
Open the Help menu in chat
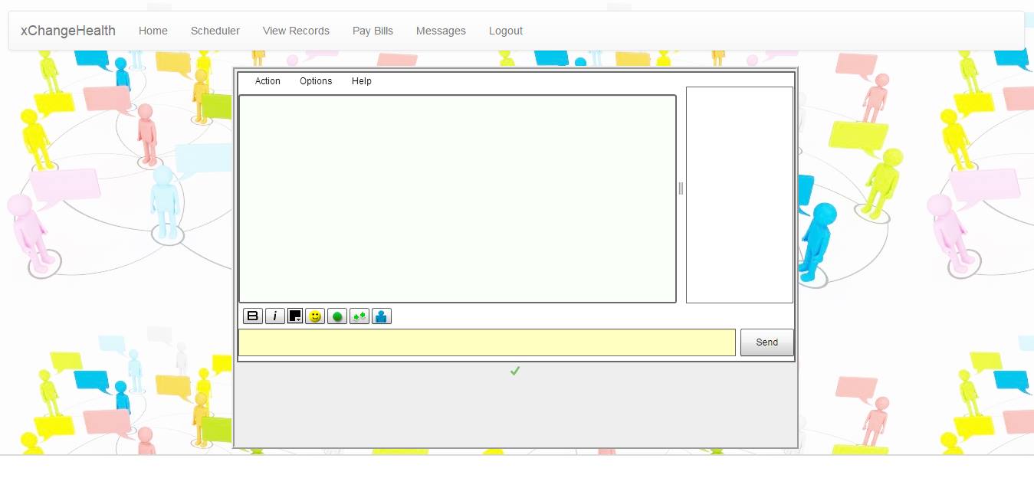(x=362, y=81)
